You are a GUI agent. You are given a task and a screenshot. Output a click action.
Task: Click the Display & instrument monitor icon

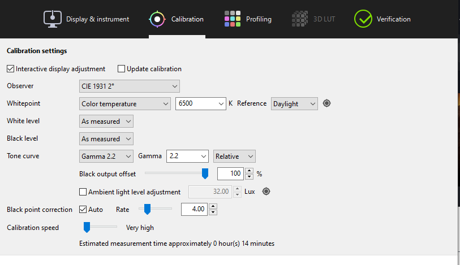[53, 19]
